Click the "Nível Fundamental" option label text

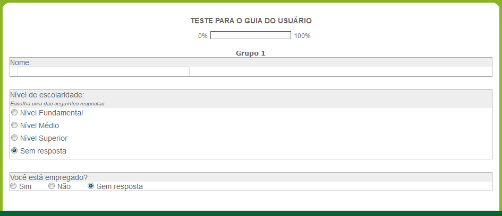click(51, 113)
